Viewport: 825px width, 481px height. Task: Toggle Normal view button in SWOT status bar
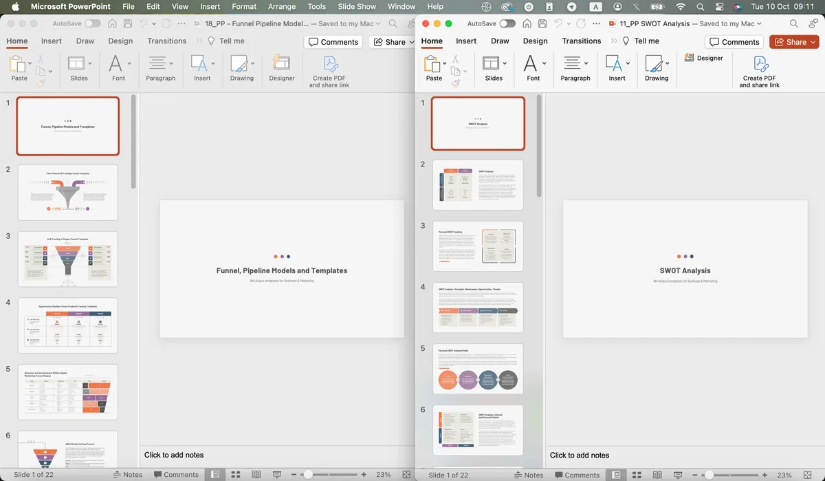[617, 475]
